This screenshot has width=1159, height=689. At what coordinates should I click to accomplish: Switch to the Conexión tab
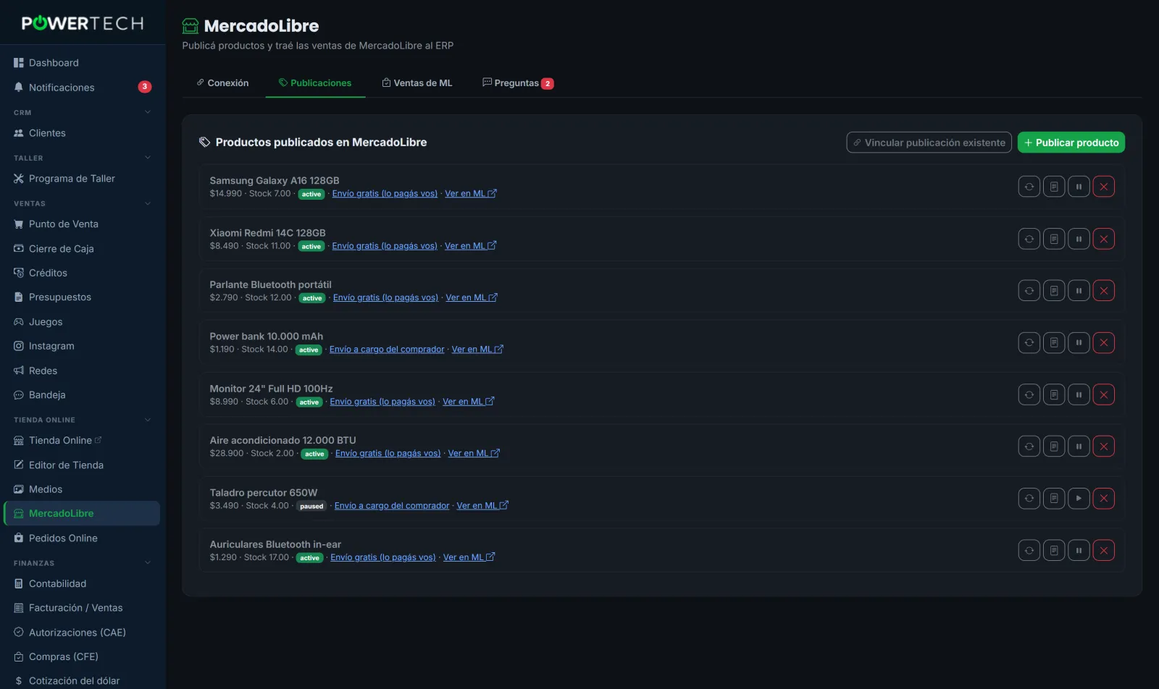point(222,83)
